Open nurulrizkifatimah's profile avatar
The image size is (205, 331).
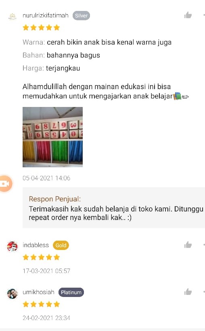pyautogui.click(x=12, y=17)
